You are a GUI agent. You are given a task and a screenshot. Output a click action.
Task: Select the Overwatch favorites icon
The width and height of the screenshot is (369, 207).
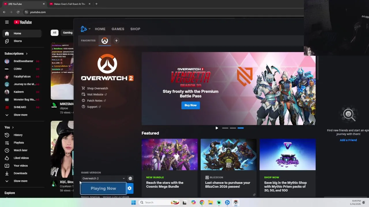click(105, 41)
